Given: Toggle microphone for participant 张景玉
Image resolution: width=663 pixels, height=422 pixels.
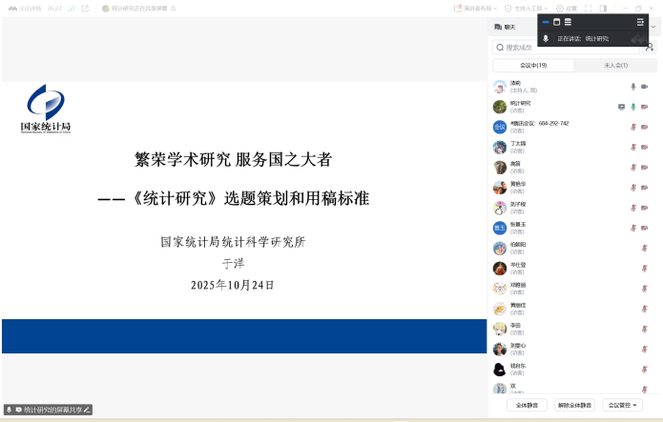Looking at the screenshot, I should [632, 227].
